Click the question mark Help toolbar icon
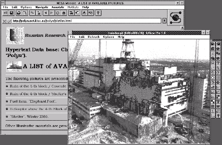The height and width of the screenshot is (145, 222). pyautogui.click(x=98, y=13)
